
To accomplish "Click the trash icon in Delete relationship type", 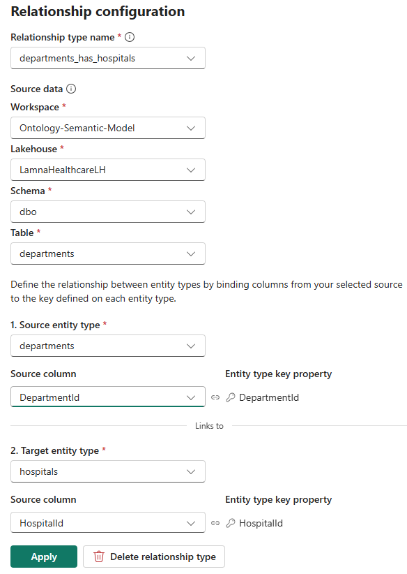I will [98, 557].
